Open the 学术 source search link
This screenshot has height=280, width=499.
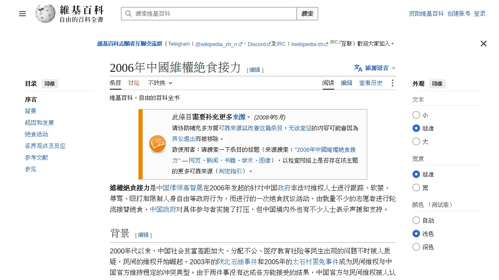(247, 160)
